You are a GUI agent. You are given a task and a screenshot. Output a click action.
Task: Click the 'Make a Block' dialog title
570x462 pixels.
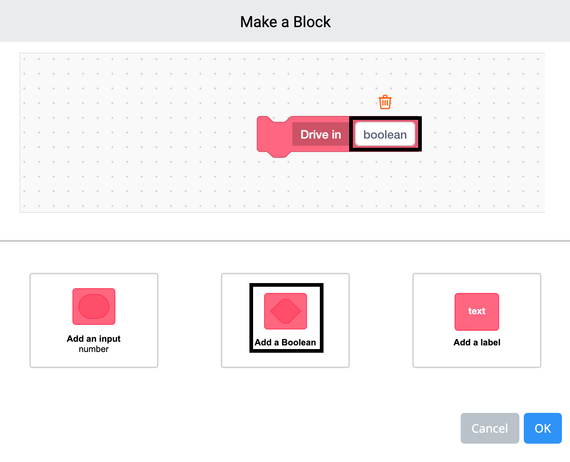pyautogui.click(x=285, y=22)
